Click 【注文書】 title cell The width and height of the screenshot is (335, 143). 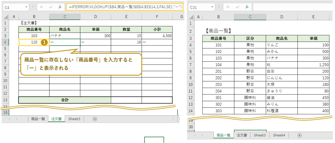34,23
